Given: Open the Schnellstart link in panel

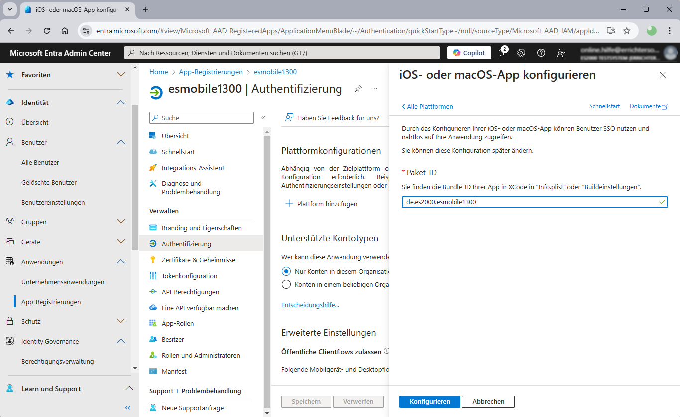Looking at the screenshot, I should coord(604,106).
